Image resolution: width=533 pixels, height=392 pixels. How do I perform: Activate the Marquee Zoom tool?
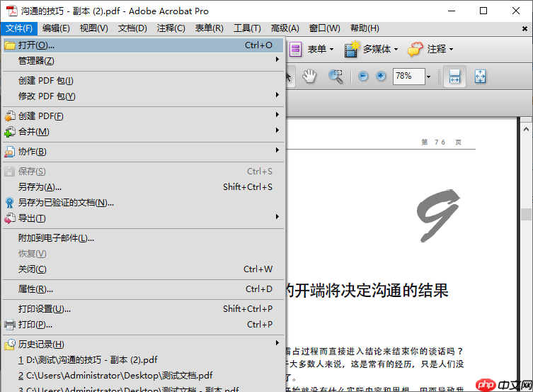(x=336, y=77)
